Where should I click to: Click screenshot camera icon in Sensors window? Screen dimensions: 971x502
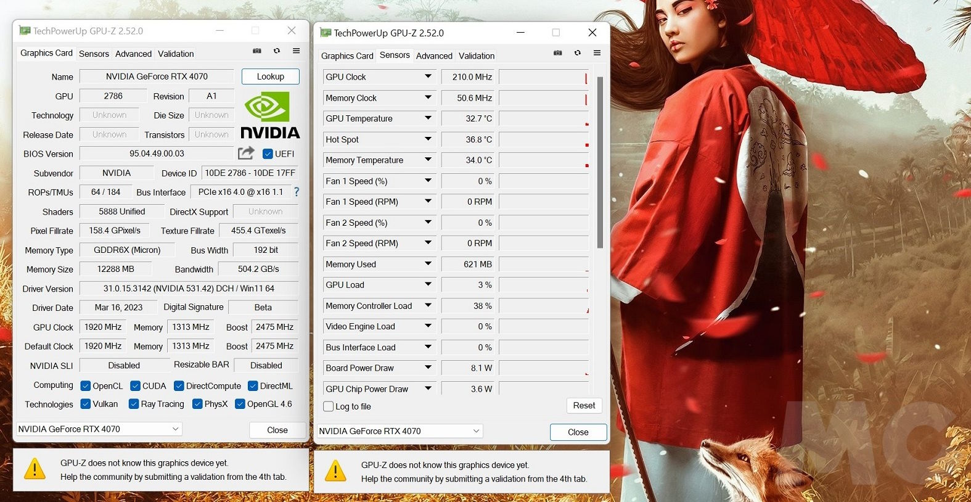click(558, 53)
